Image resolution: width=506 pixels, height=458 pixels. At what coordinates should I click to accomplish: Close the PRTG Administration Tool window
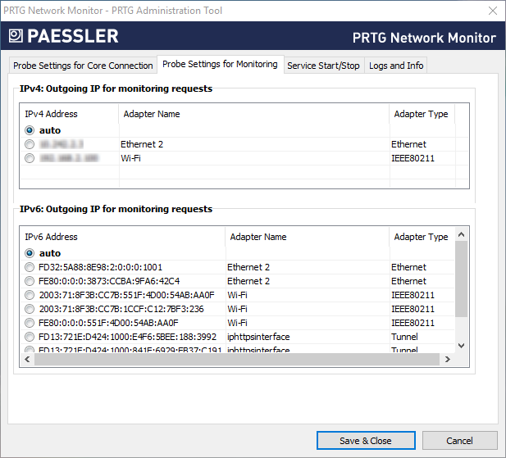pyautogui.click(x=491, y=11)
